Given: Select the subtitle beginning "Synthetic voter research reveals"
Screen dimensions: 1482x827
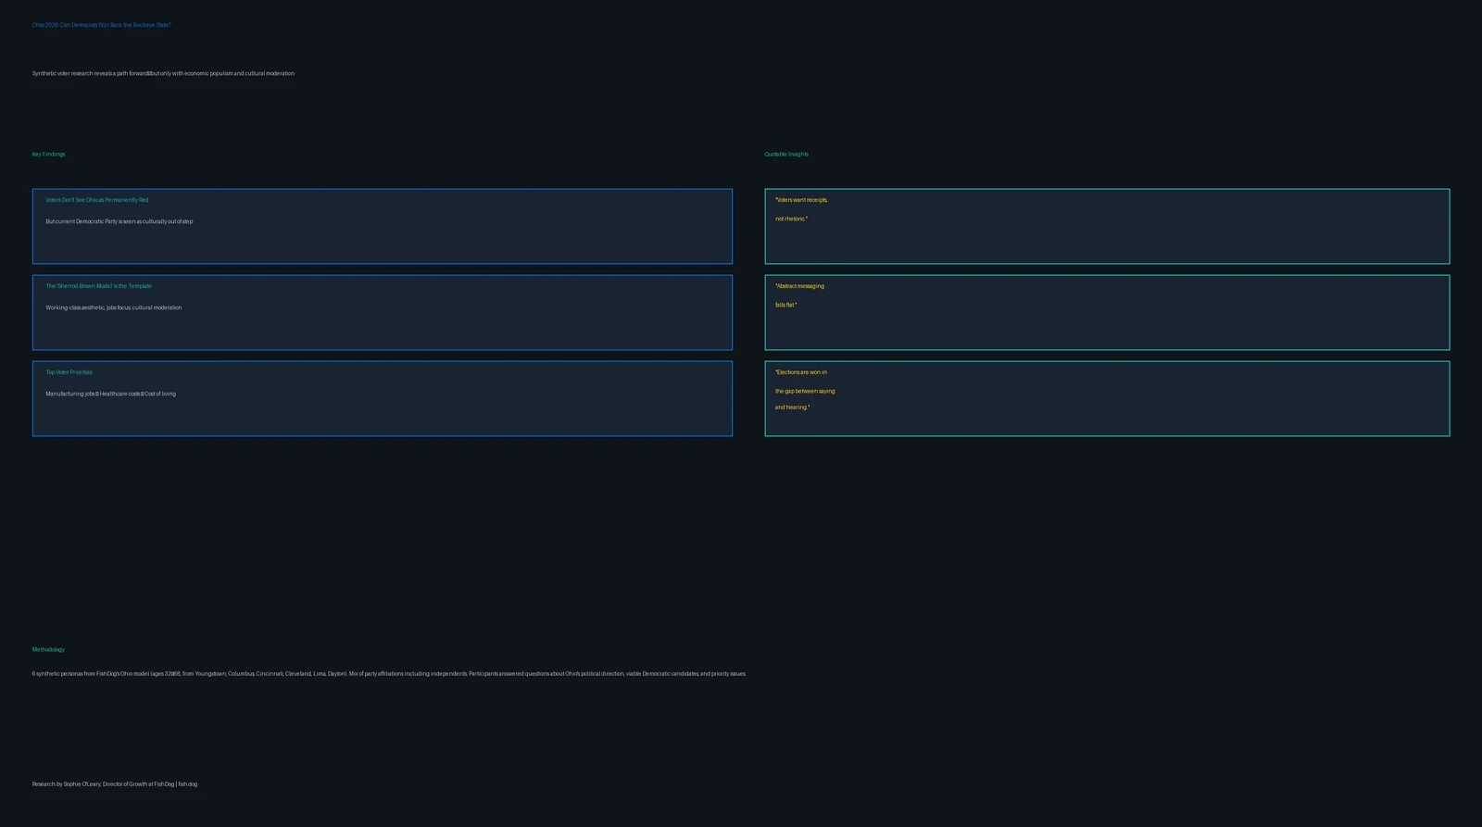Looking at the screenshot, I should (163, 73).
